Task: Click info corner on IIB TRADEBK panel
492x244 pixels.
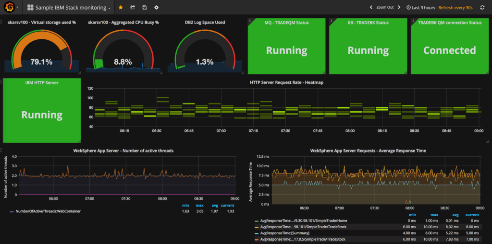Action: coord(332,20)
